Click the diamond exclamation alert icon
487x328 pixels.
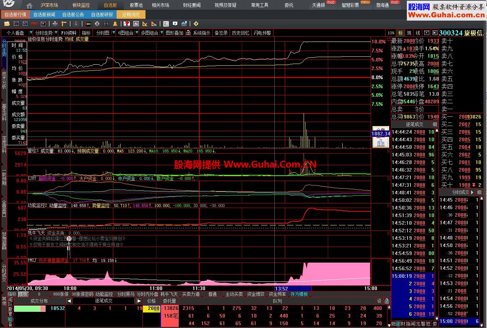pos(97,24)
